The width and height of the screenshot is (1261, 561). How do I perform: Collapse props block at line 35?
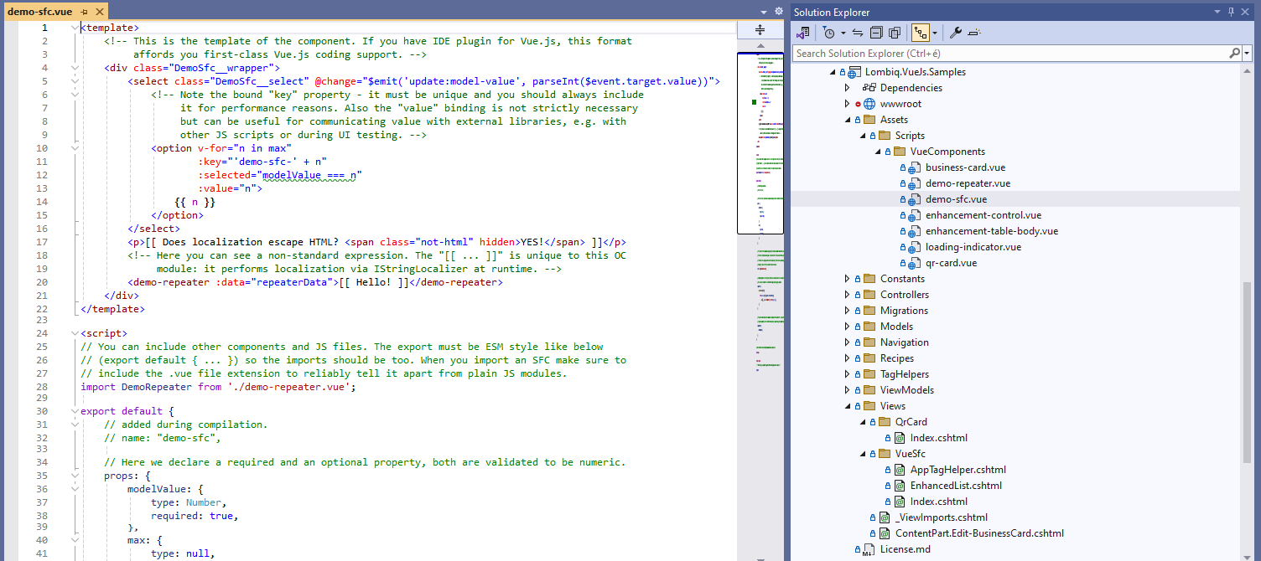coord(75,476)
